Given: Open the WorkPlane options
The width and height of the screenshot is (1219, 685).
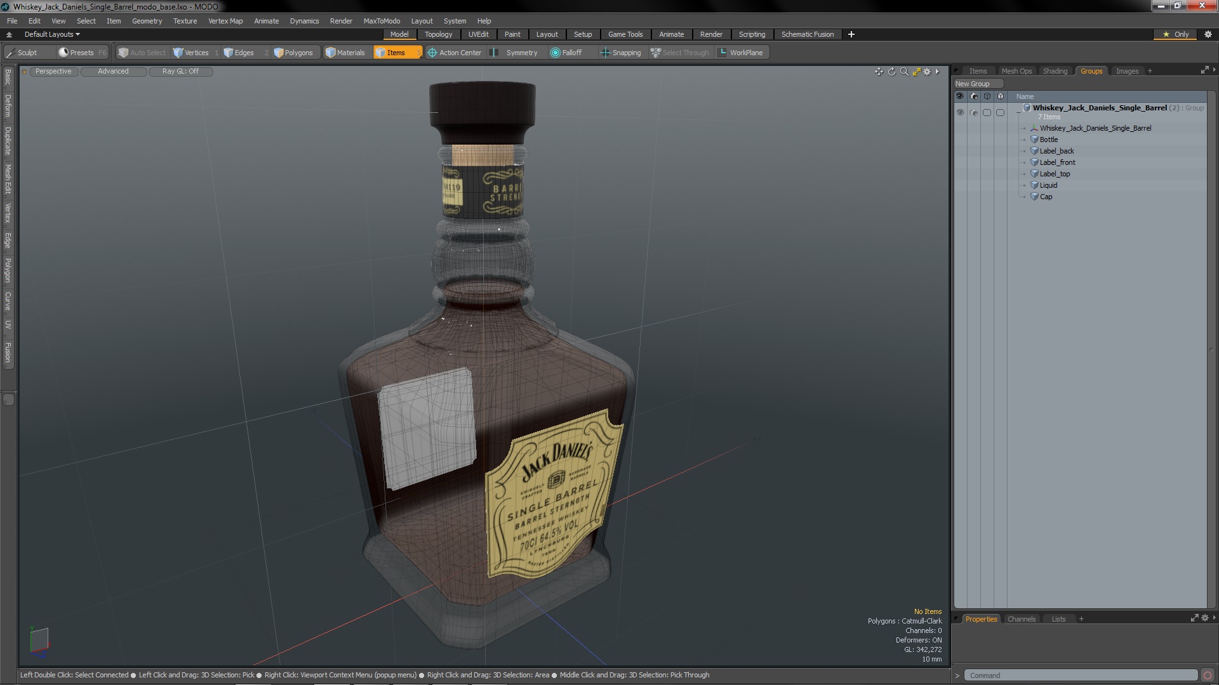Looking at the screenshot, I should point(740,53).
